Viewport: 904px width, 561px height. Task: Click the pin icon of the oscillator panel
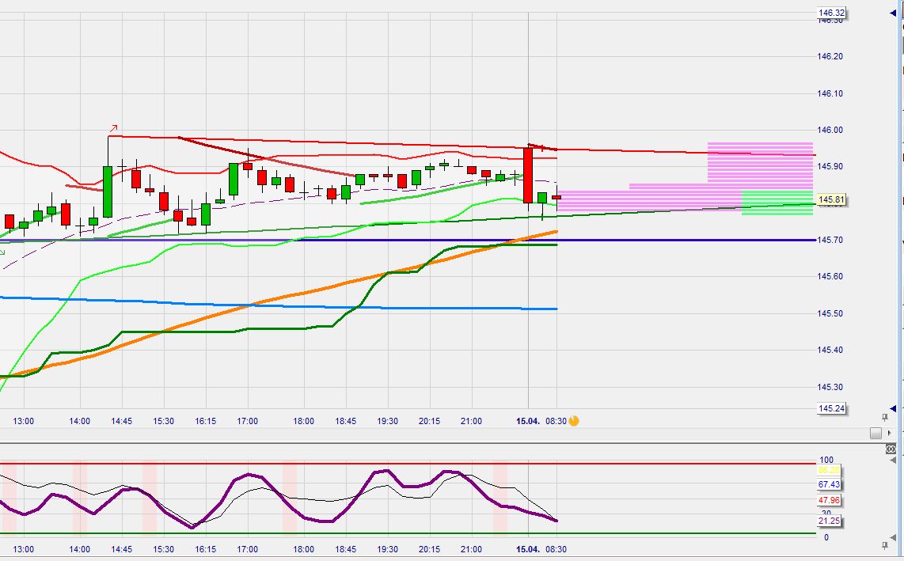[885, 545]
